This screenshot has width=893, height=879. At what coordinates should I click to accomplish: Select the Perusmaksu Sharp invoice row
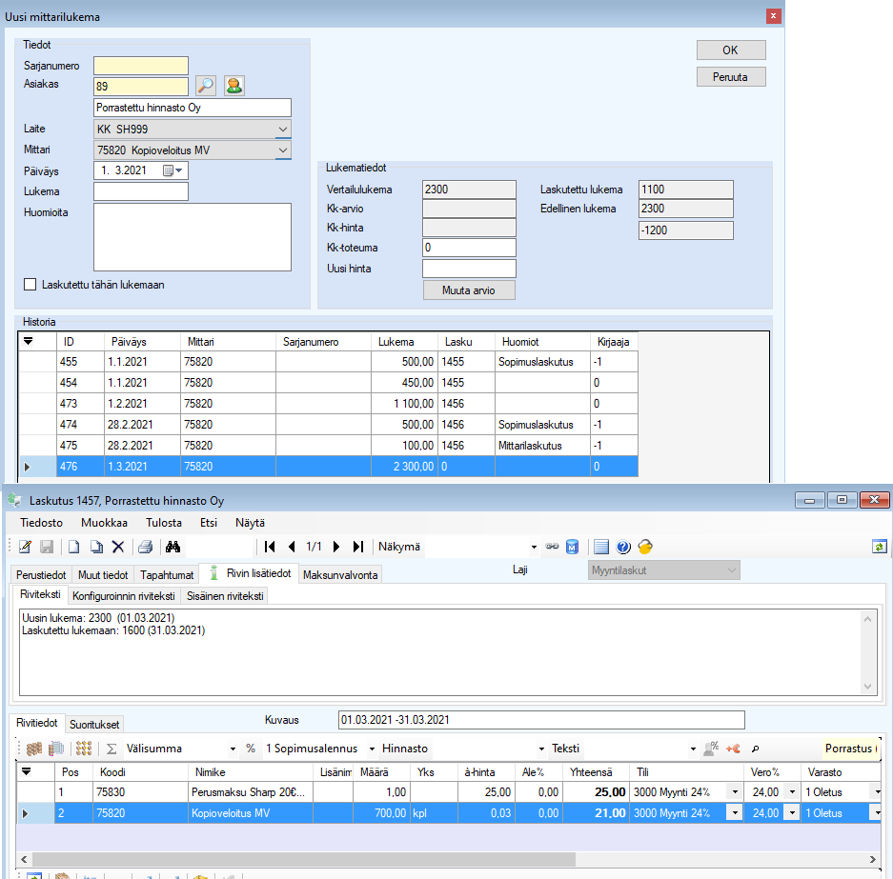(x=449, y=792)
